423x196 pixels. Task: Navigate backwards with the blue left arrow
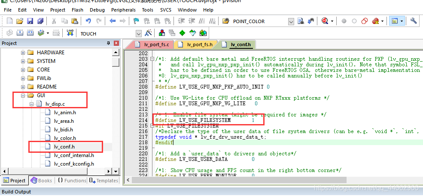(113, 21)
